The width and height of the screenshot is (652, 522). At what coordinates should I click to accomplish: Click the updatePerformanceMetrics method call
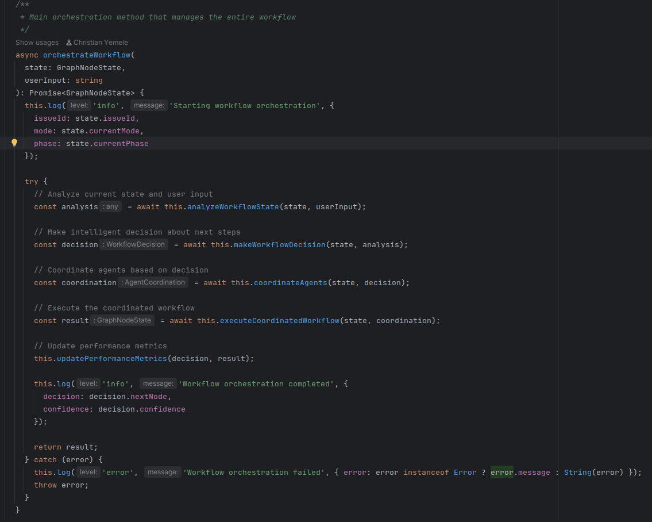point(111,359)
